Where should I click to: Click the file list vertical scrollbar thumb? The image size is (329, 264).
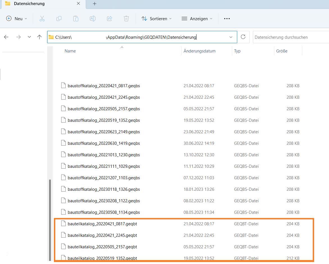50,220
